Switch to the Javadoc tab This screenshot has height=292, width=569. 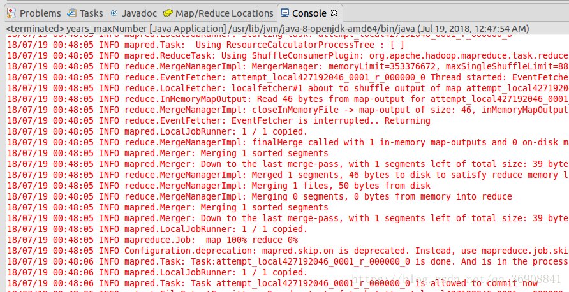(133, 13)
